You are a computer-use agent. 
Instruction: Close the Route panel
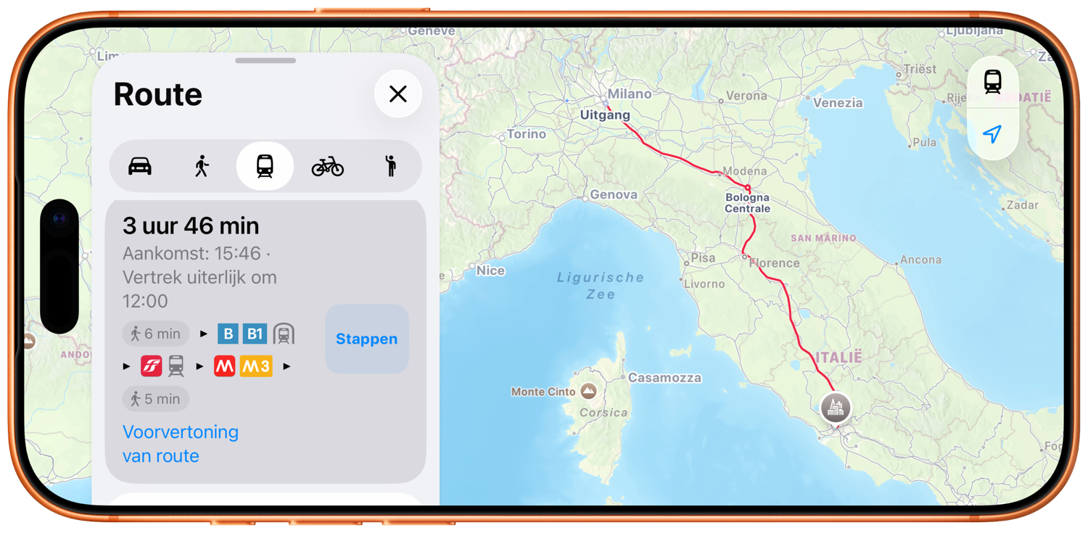pyautogui.click(x=398, y=94)
